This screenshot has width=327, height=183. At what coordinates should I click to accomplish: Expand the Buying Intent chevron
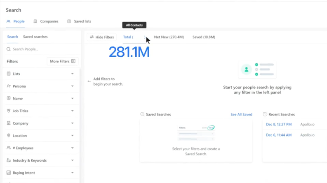(x=72, y=173)
